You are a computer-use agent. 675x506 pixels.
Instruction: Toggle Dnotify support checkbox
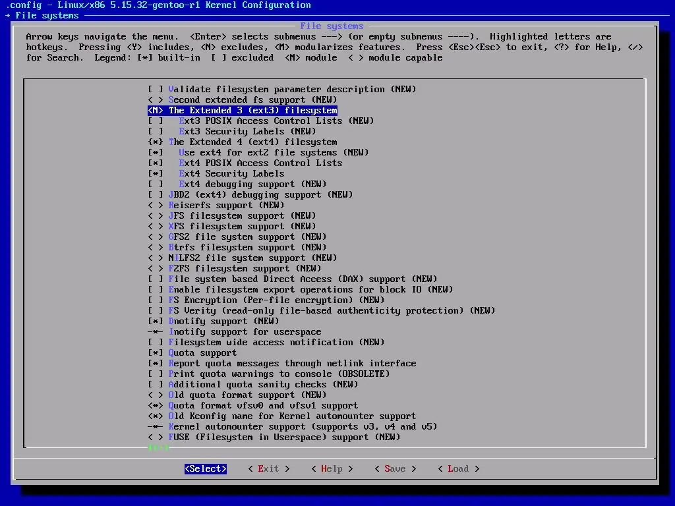[x=156, y=321]
